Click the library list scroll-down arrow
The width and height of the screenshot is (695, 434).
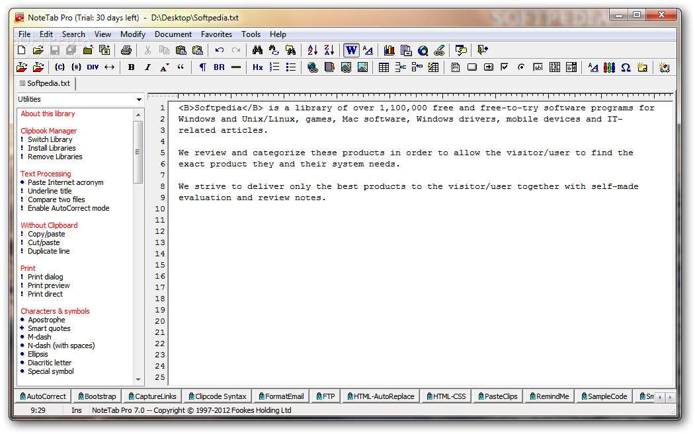click(x=138, y=380)
